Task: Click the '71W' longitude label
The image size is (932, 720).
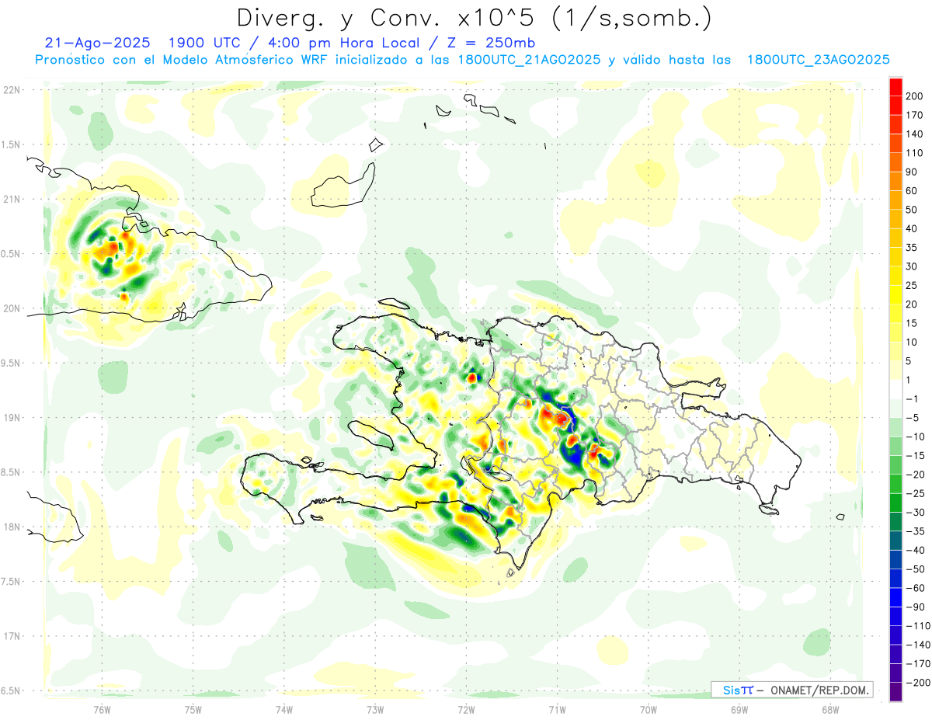Action: coord(557,710)
